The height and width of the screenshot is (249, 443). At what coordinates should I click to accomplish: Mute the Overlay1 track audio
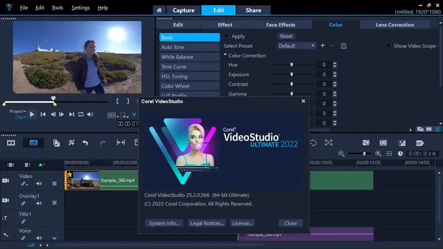(39, 203)
